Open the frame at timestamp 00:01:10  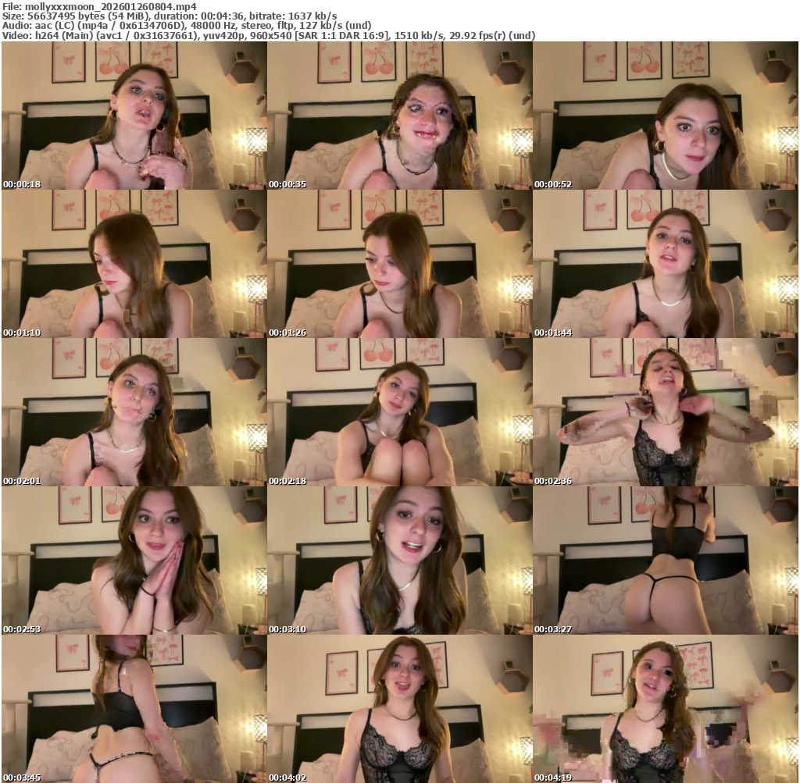134,264
